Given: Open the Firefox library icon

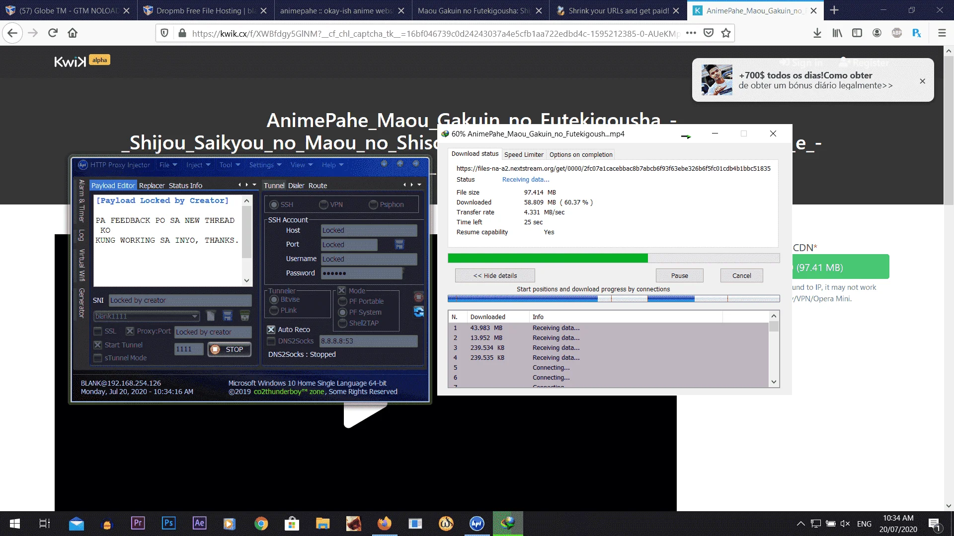Looking at the screenshot, I should (837, 33).
